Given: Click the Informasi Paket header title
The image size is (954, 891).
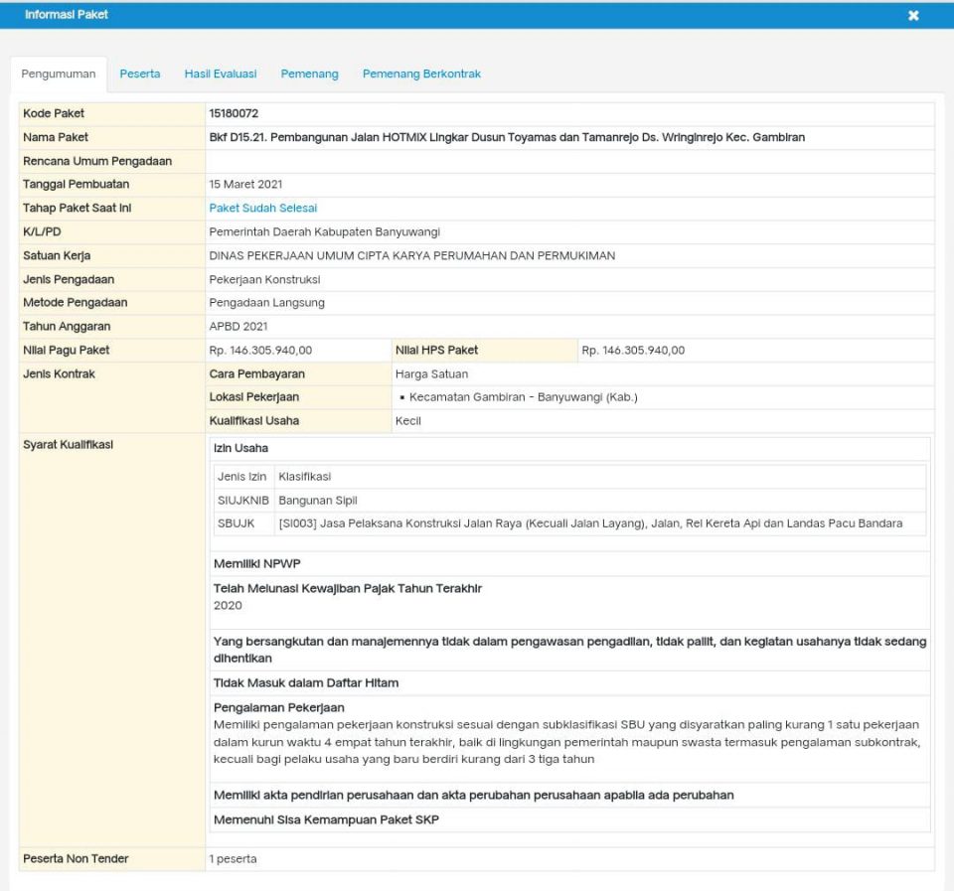Looking at the screenshot, I should point(67,15).
